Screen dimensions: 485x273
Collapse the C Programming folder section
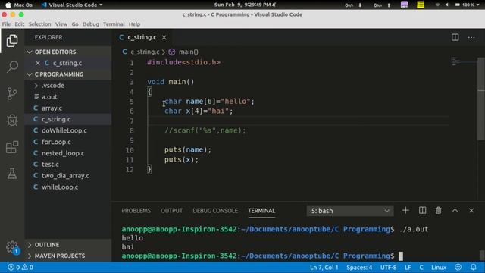[x=68, y=74]
